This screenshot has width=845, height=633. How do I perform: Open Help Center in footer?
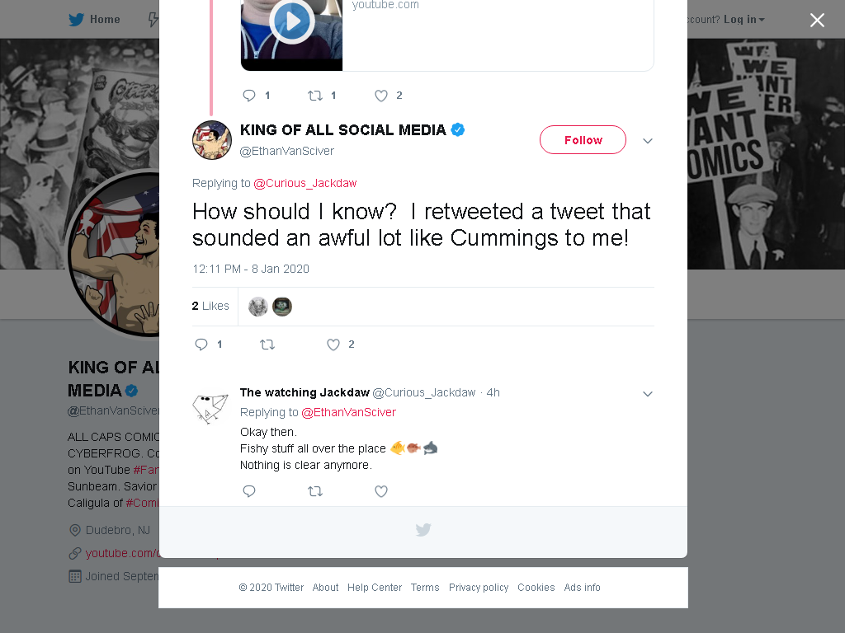click(375, 587)
